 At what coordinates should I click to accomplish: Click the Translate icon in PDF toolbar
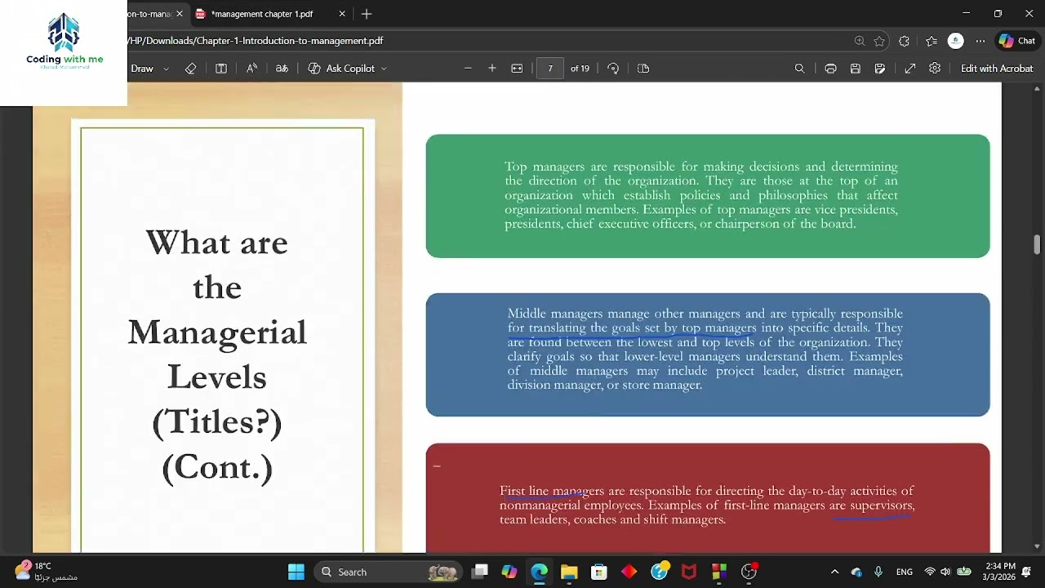point(282,69)
